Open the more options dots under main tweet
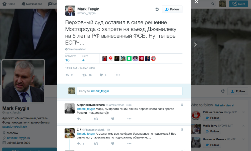Screen dimensions: 251x151 tap(118, 75)
